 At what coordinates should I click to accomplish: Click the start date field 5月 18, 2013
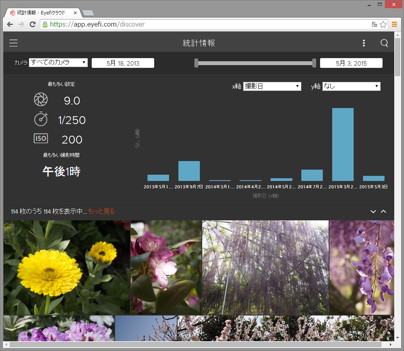[123, 63]
